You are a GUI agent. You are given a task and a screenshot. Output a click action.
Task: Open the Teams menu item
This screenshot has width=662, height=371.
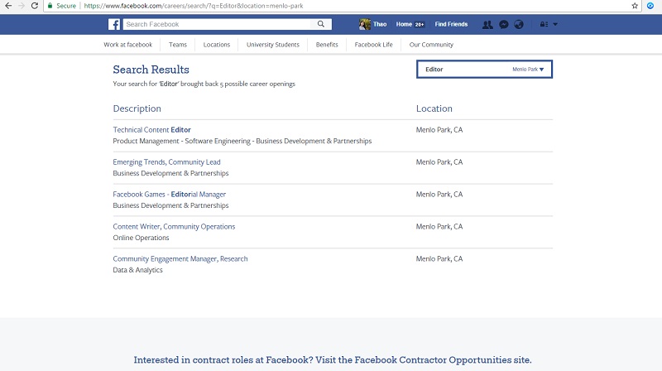click(178, 45)
